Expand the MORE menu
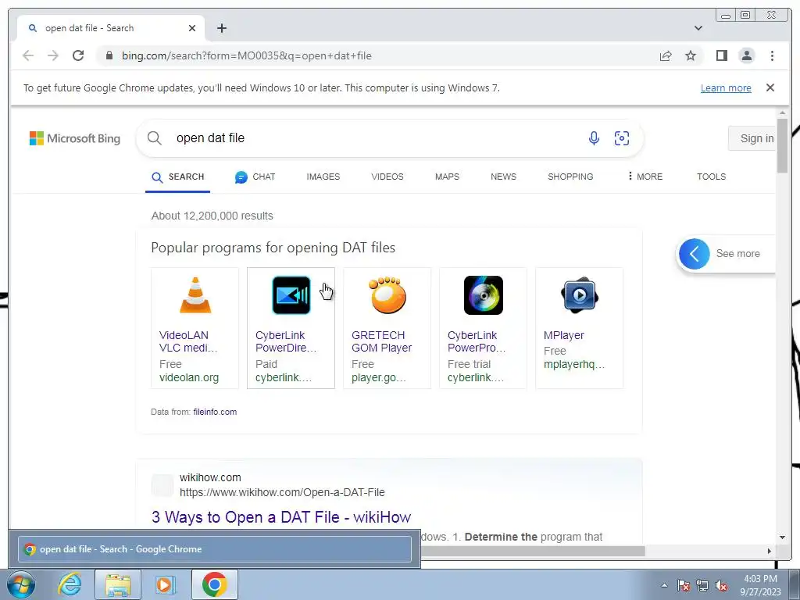The height and width of the screenshot is (600, 800). click(645, 177)
